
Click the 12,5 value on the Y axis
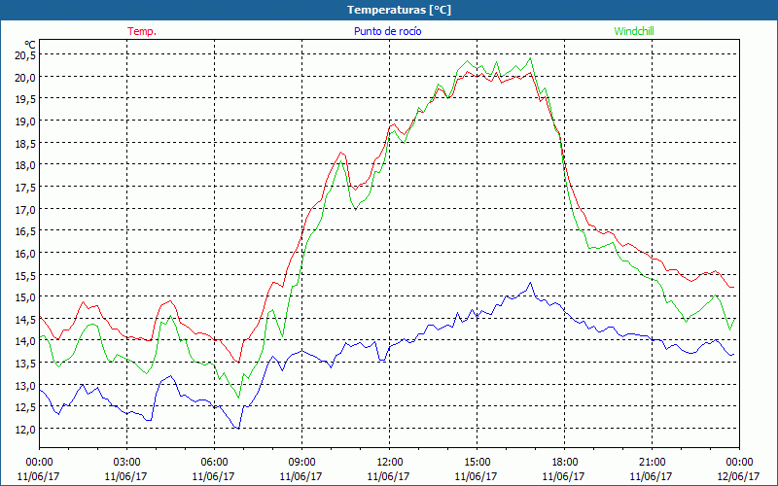[x=25, y=406]
